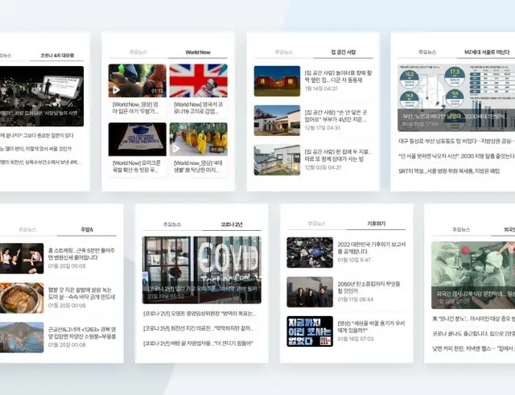Open '홈 스트레칭' article headline

click(x=82, y=253)
